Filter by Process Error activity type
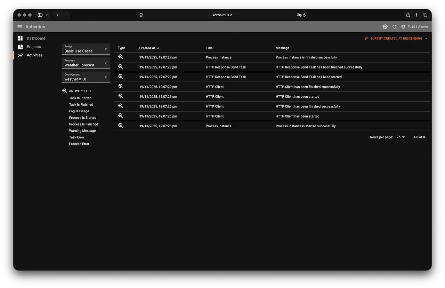 pos(79,144)
